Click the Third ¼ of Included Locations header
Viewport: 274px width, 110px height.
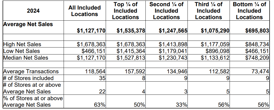tap(209, 11)
